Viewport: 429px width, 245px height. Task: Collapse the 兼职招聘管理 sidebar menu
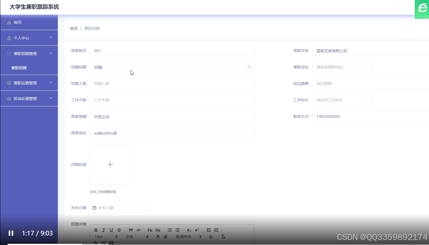point(29,54)
